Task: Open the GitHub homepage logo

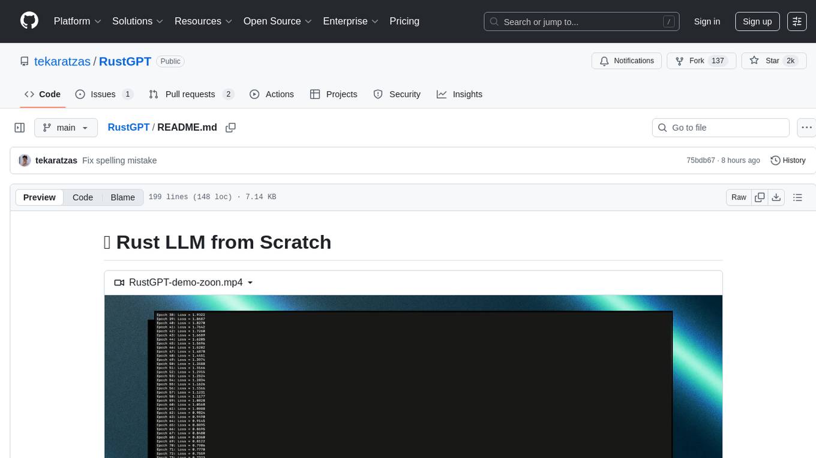Action: coord(29,21)
